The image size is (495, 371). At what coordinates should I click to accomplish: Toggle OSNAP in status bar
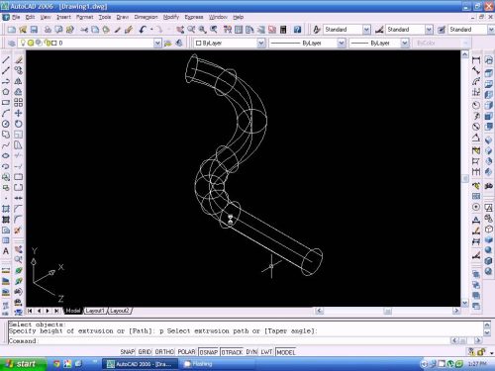pos(209,352)
